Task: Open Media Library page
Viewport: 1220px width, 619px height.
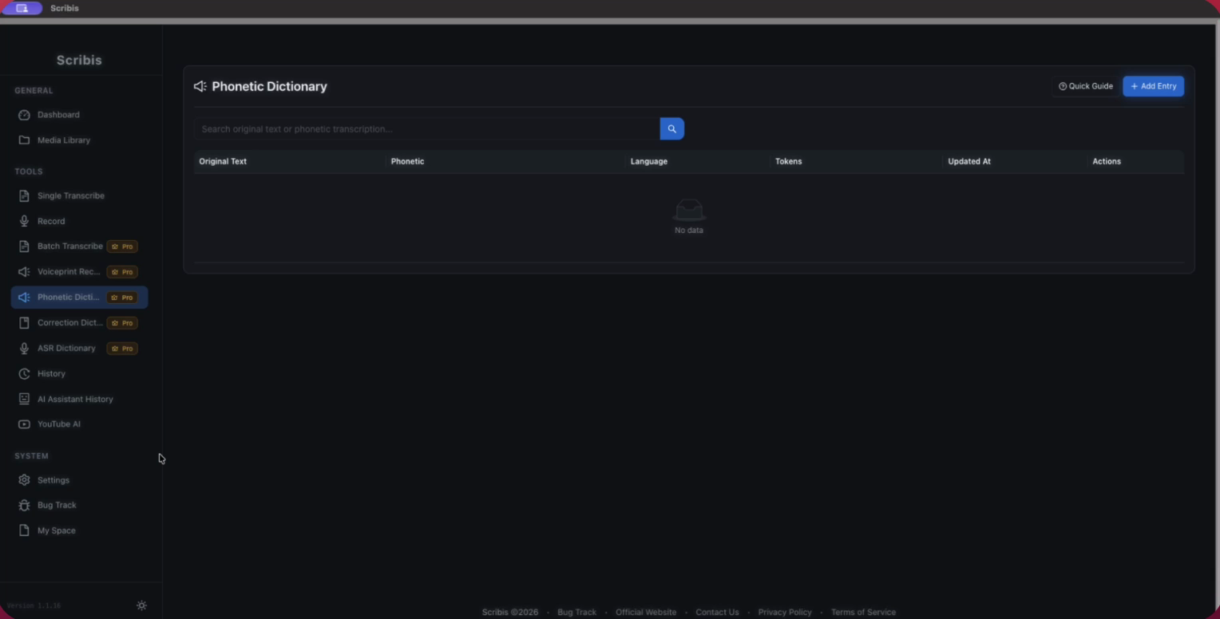Action: pos(79,140)
